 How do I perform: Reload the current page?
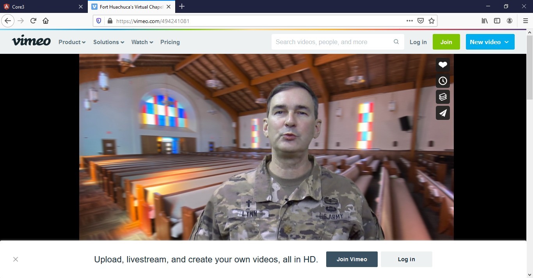33,21
